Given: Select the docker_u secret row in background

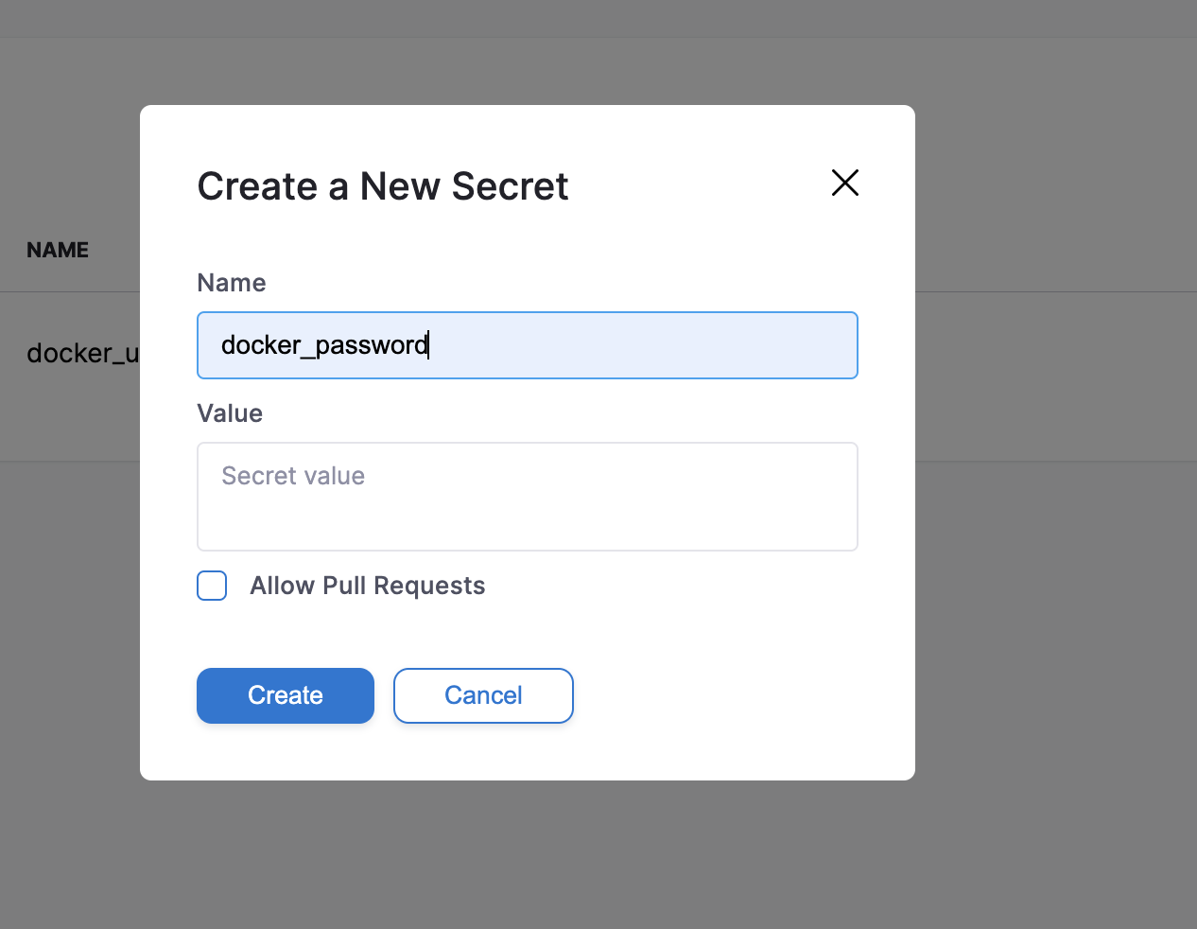Looking at the screenshot, I should tap(82, 353).
